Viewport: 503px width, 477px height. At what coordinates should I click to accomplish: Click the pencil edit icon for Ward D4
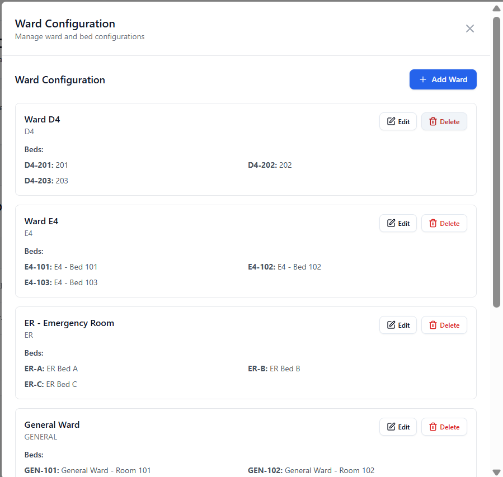tap(392, 122)
